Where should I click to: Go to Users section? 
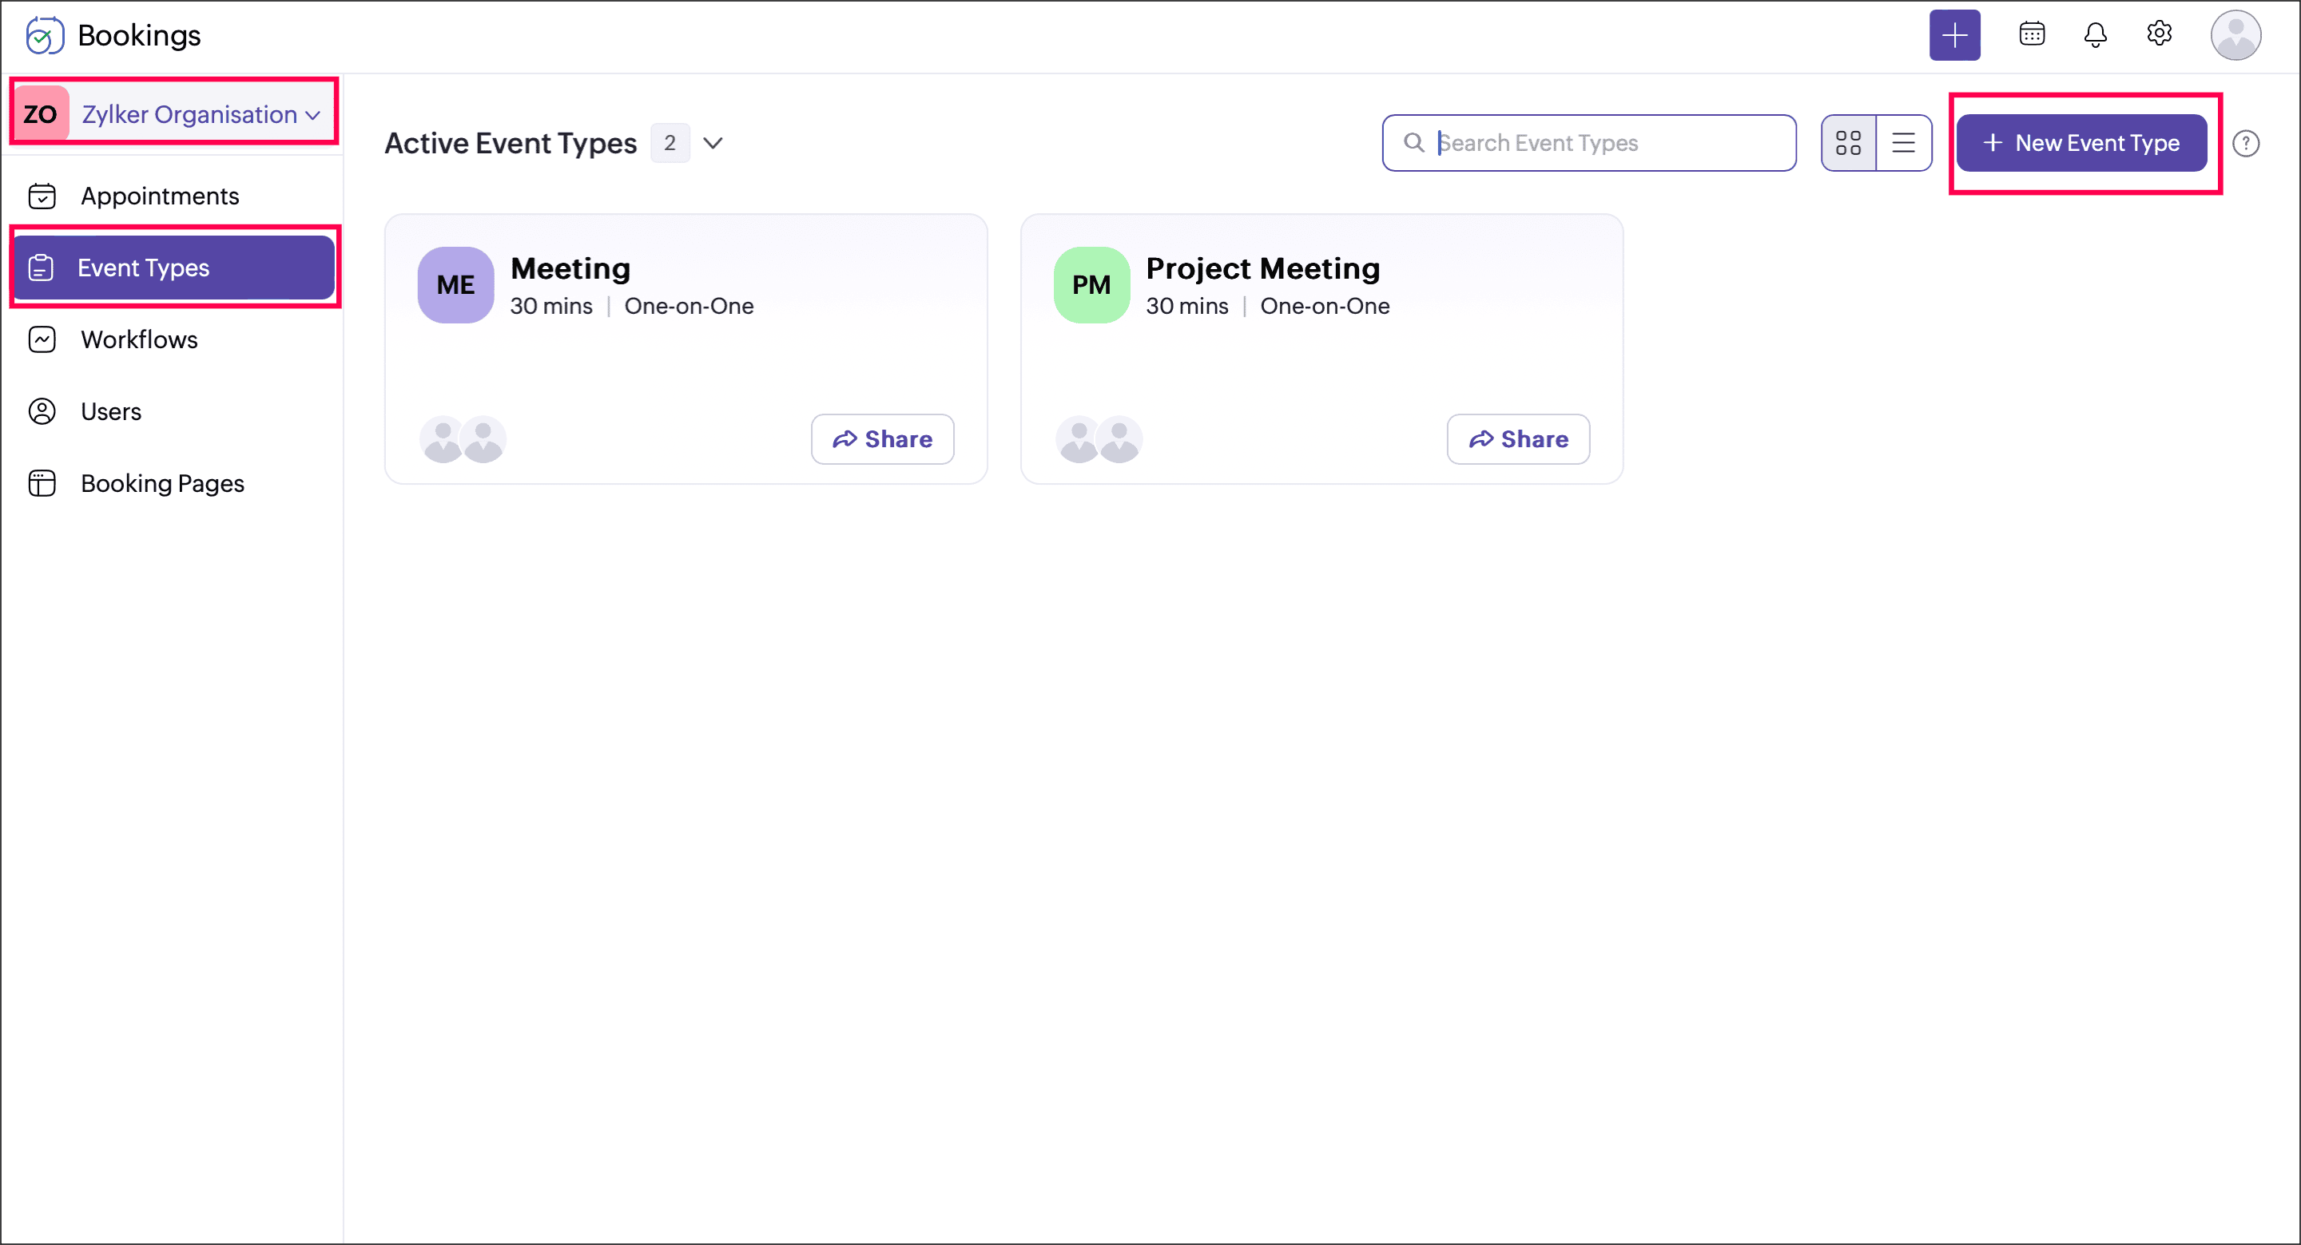click(111, 410)
